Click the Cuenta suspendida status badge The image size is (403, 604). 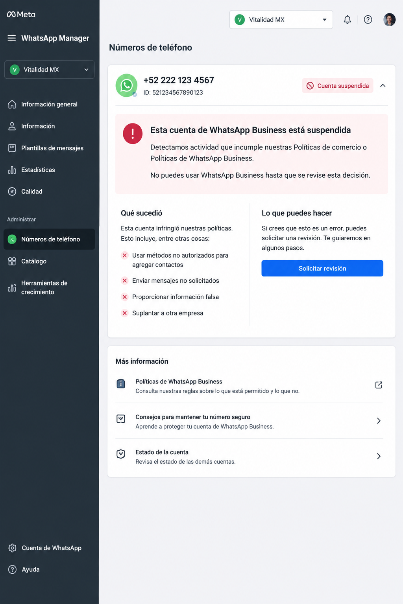(x=338, y=86)
